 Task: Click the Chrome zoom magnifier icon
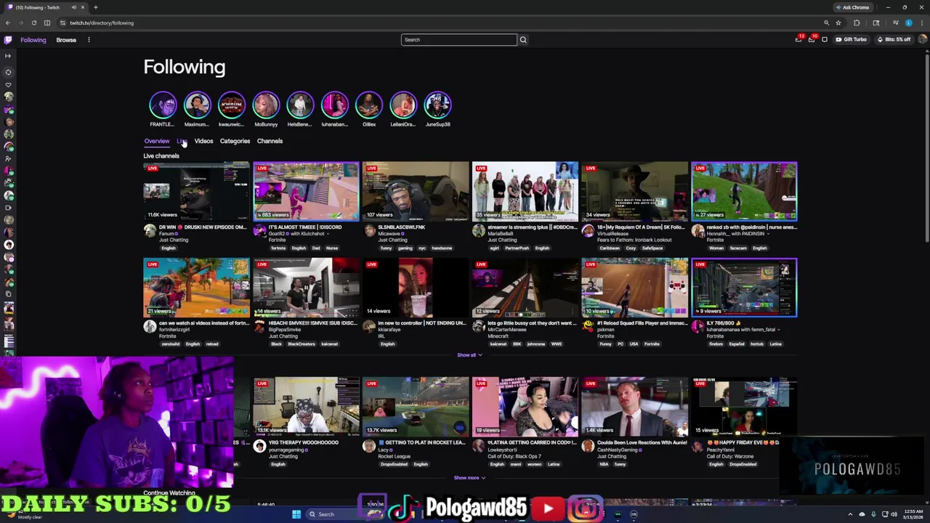click(826, 23)
